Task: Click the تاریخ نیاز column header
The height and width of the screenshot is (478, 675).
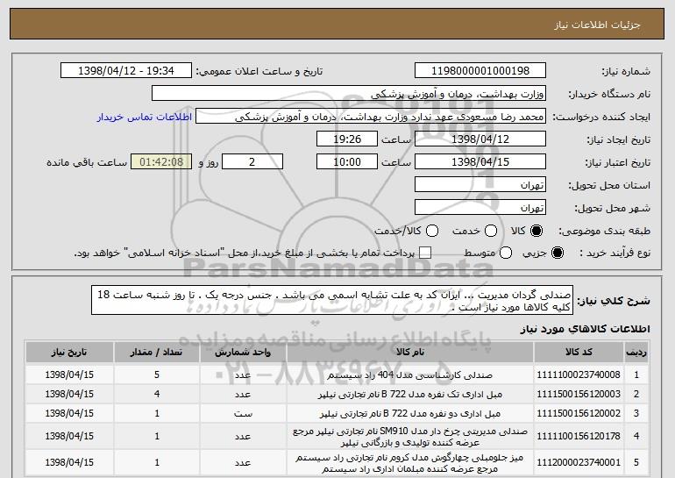Action: (69, 353)
